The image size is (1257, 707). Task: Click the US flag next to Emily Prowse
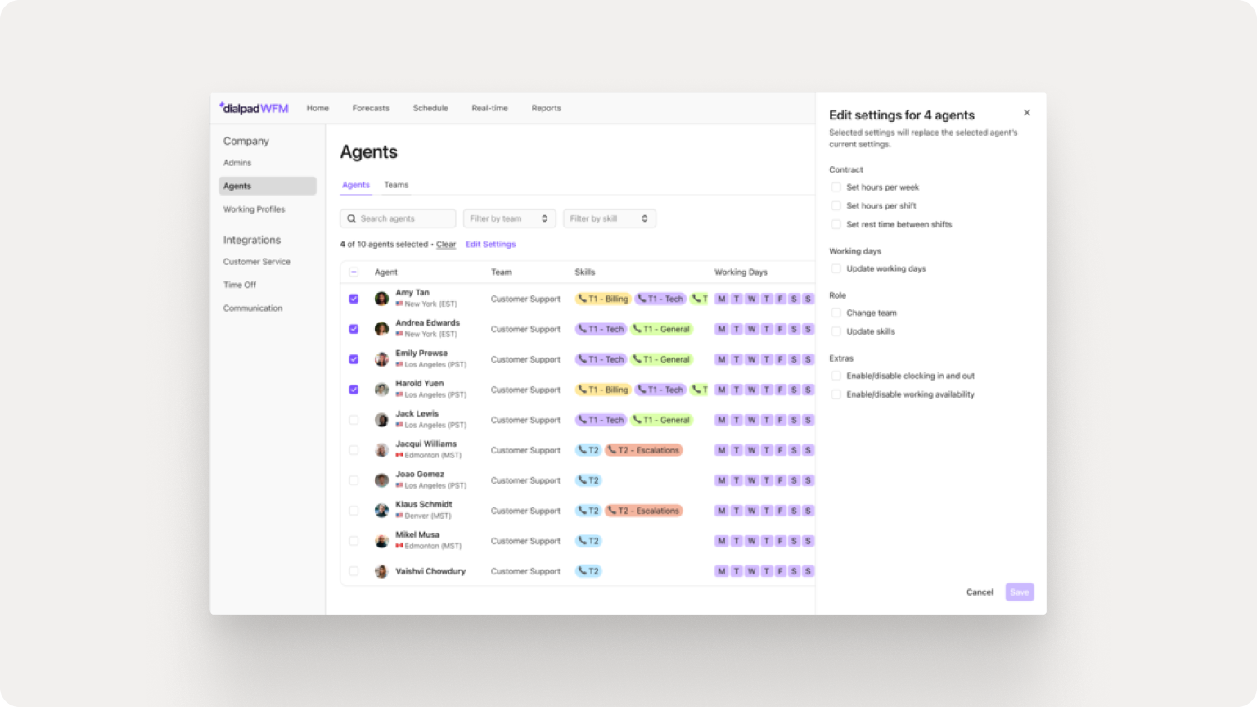tap(398, 364)
